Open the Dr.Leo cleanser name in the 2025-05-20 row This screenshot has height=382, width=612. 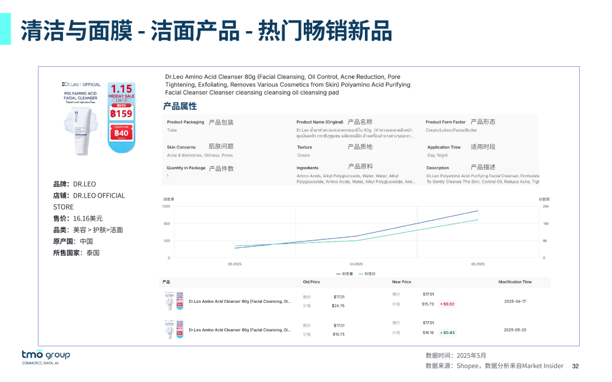coord(240,330)
